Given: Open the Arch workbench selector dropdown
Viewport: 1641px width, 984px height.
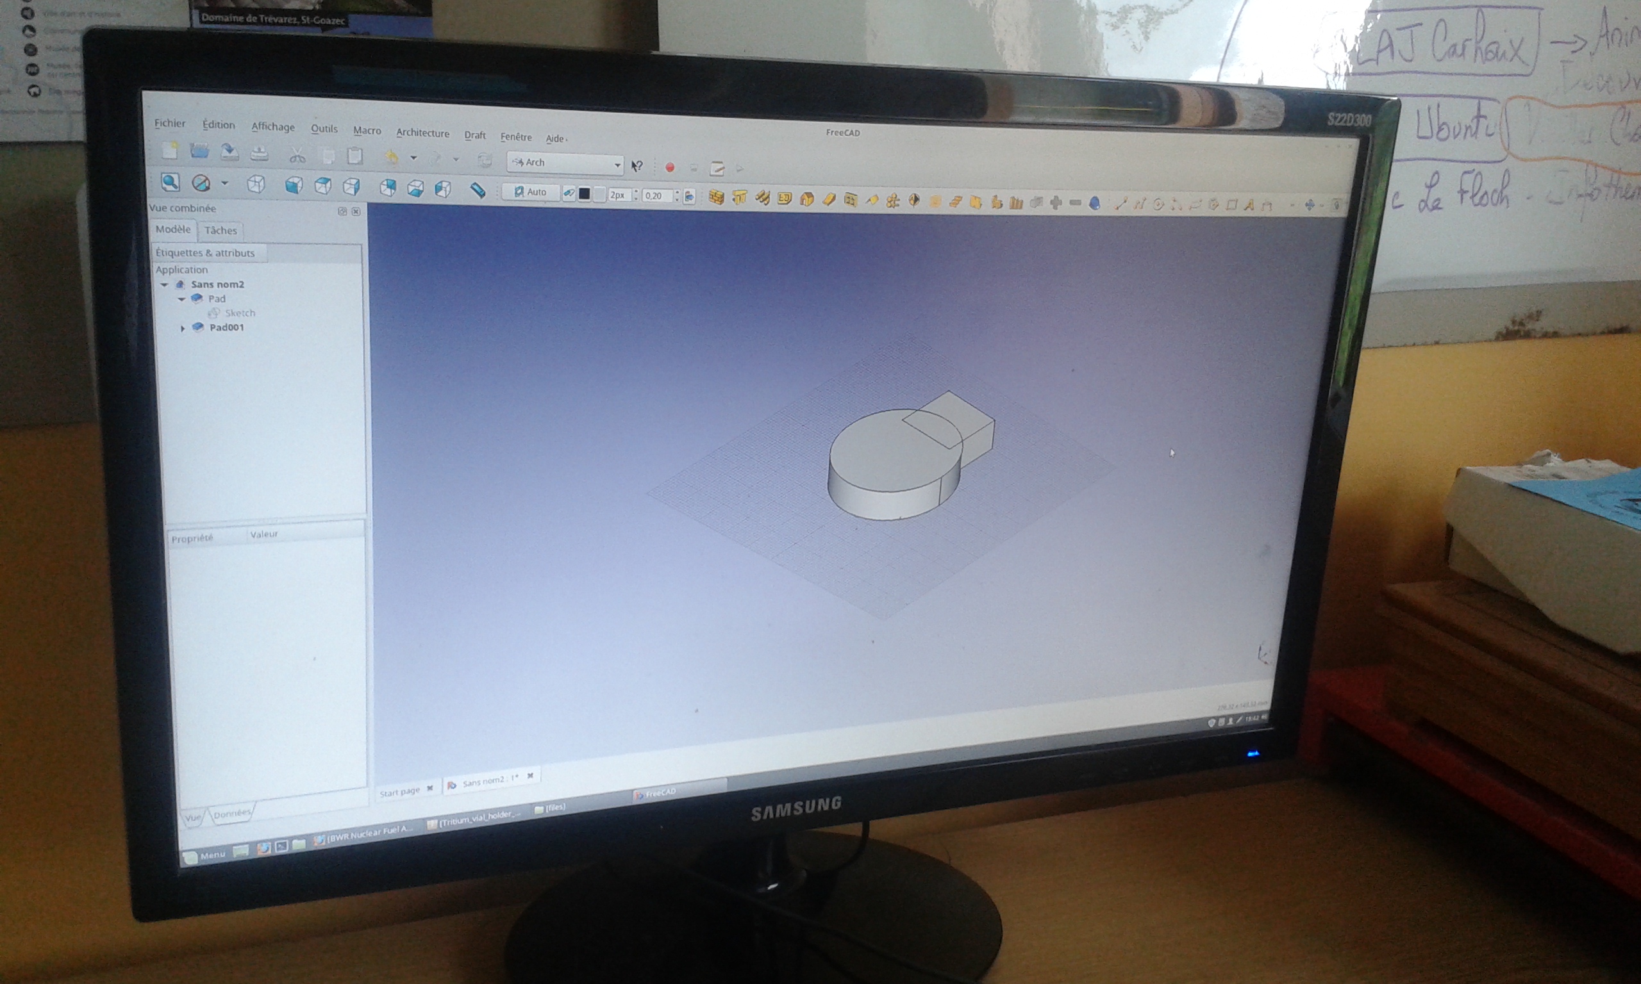Looking at the screenshot, I should pos(565,163).
